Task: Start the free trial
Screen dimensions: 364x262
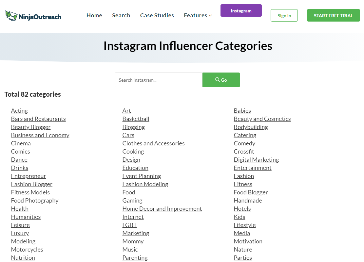Action: click(x=333, y=16)
